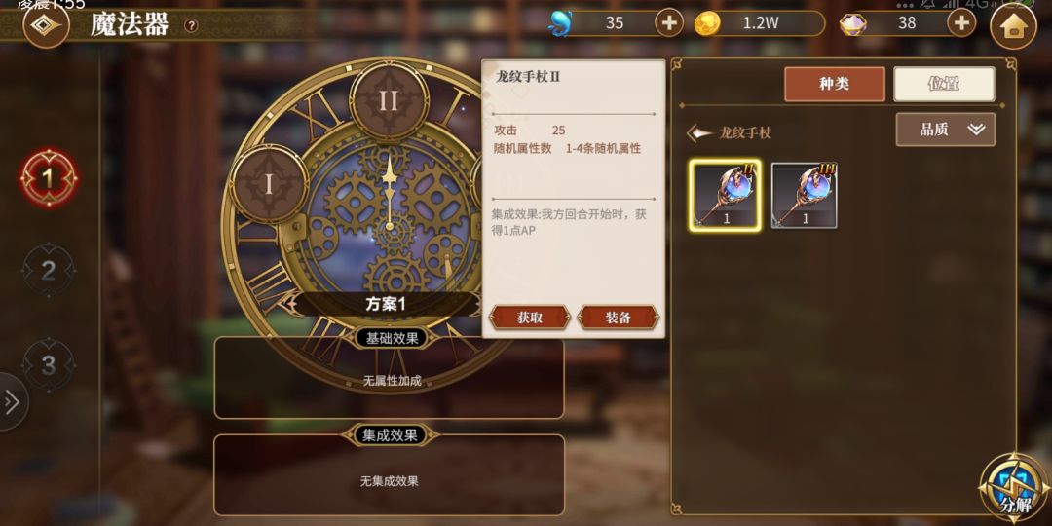Image resolution: width=1052 pixels, height=526 pixels.
Task: Select clock slot I socket
Action: [x=270, y=184]
